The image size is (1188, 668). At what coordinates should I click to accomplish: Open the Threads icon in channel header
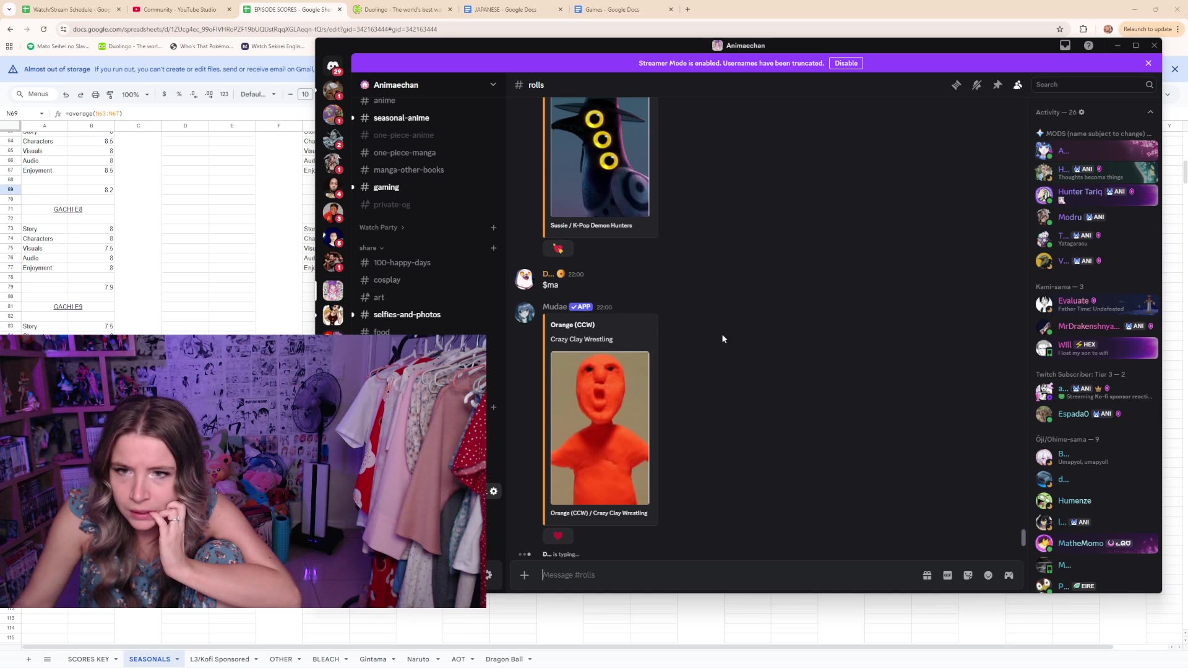pos(956,85)
